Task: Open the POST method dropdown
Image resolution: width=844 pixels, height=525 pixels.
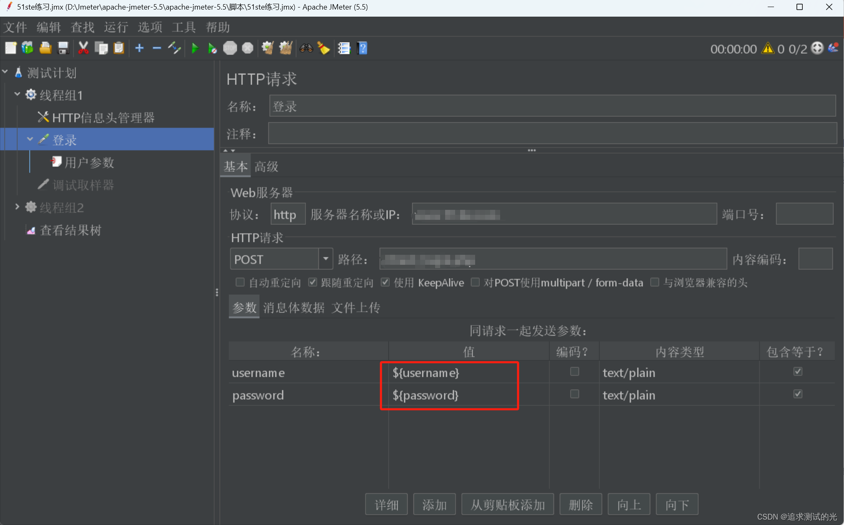Action: coord(326,259)
